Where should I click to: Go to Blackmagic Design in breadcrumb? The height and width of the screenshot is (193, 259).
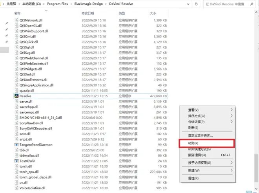point(89,4)
